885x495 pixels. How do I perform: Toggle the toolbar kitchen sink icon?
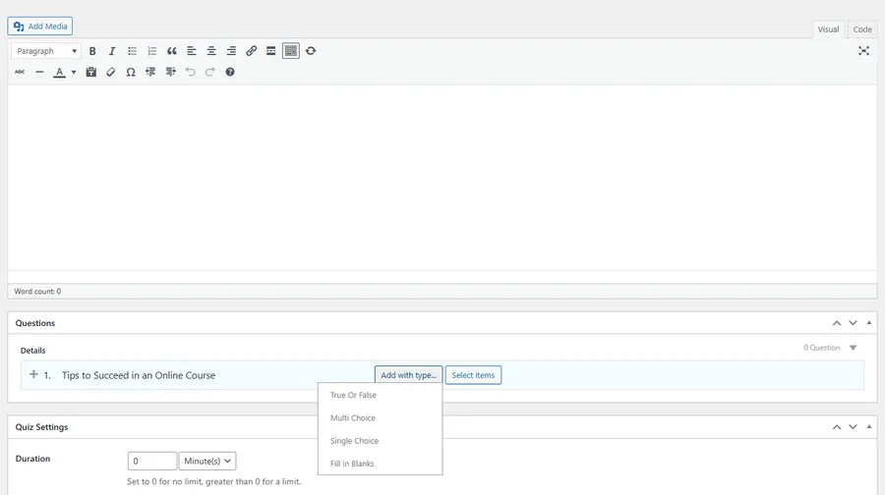click(x=291, y=51)
